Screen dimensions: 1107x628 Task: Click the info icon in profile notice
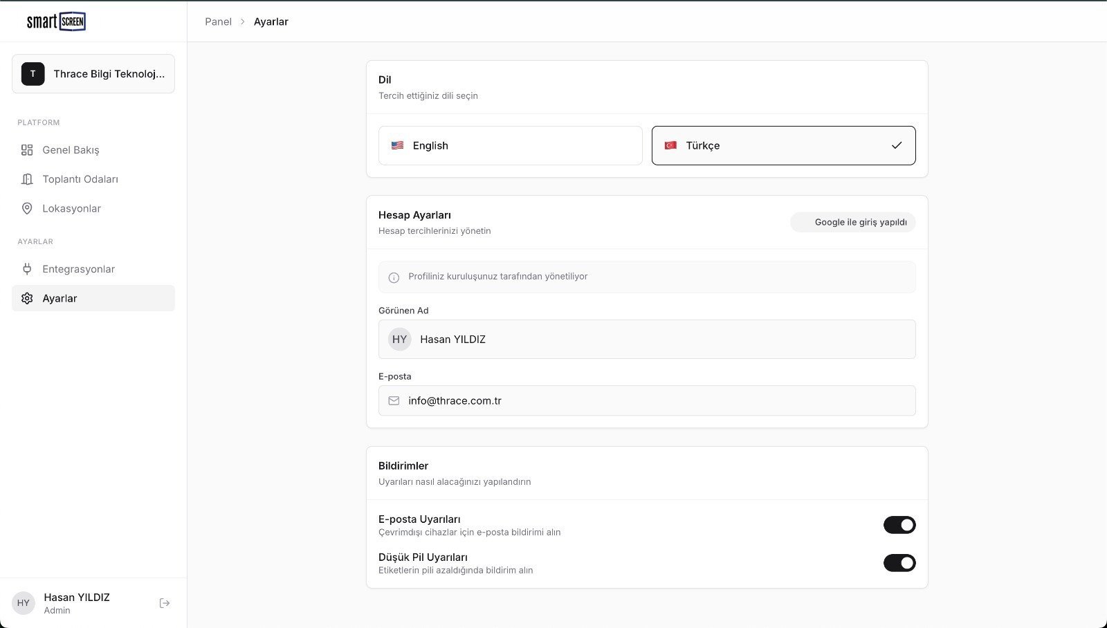coord(394,277)
